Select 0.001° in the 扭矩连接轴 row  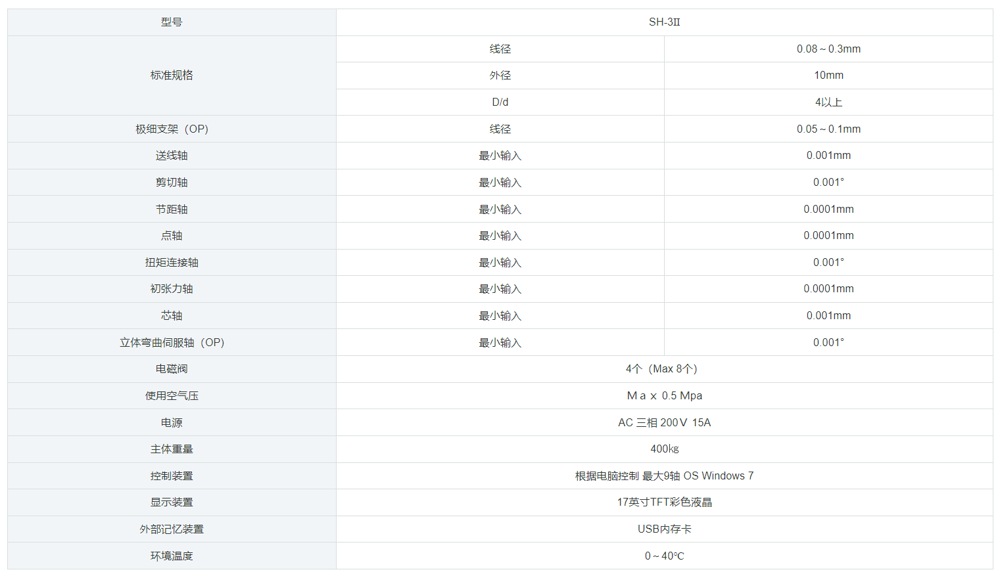[828, 263]
